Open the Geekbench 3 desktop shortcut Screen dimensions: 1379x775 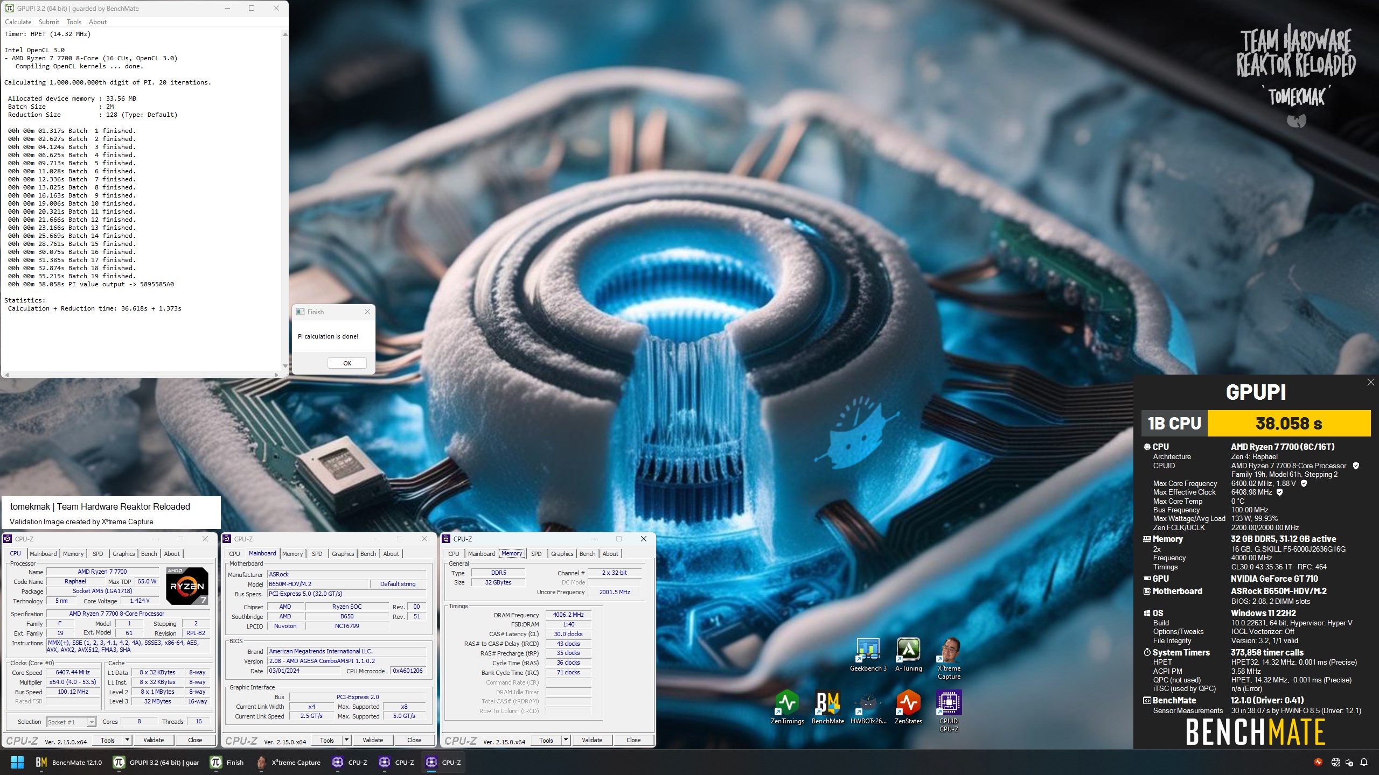pos(868,654)
